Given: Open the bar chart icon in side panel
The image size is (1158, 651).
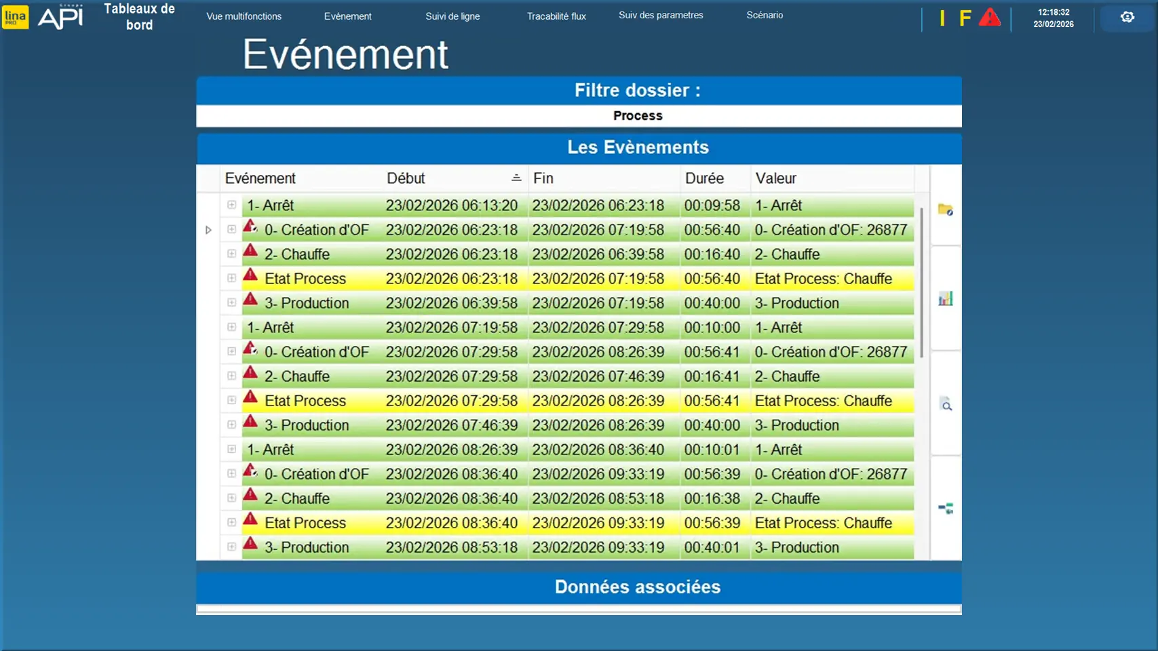Looking at the screenshot, I should click(x=945, y=299).
